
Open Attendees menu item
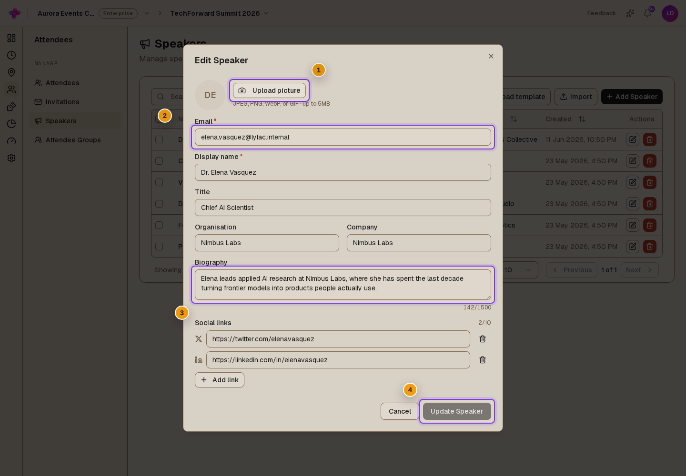(x=75, y=83)
